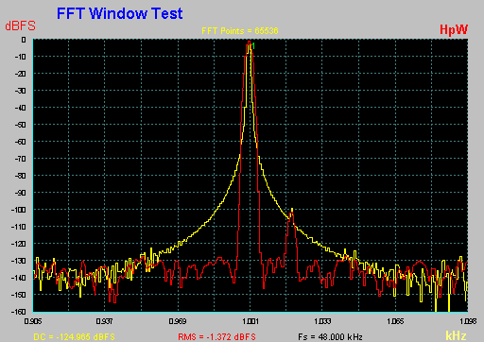
Task: Click the Fs = 48.000 kHz readout
Action: (330, 336)
